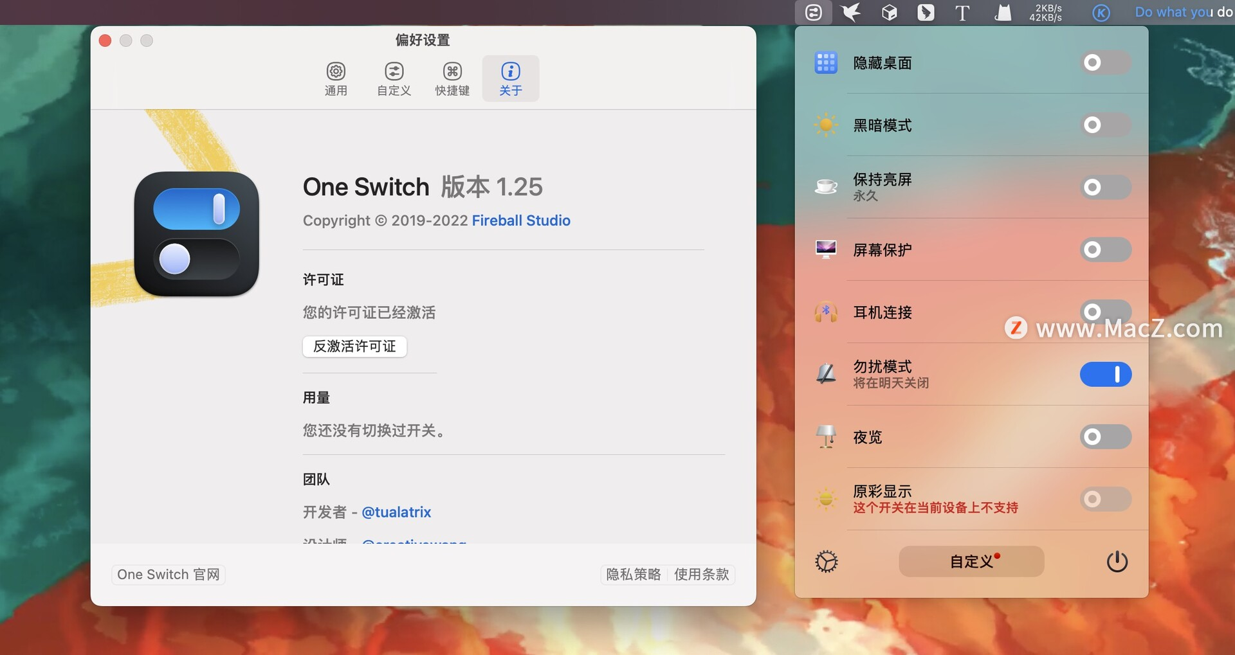1235x655 pixels.
Task: Open settings via the gear icon
Action: 827,561
